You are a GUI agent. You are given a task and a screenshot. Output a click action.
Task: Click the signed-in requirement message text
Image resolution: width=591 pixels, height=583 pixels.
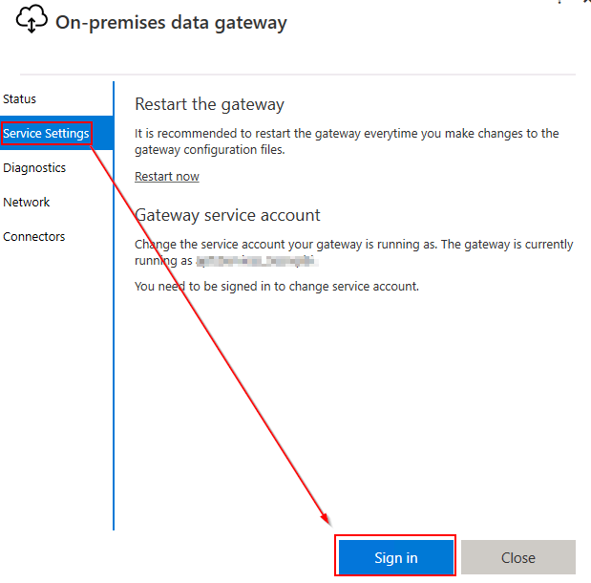(x=277, y=286)
